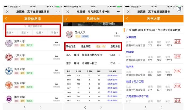The width and height of the screenshot is (185, 110).
Task: Click the 清华大学 school logo
Action: tap(9, 43)
